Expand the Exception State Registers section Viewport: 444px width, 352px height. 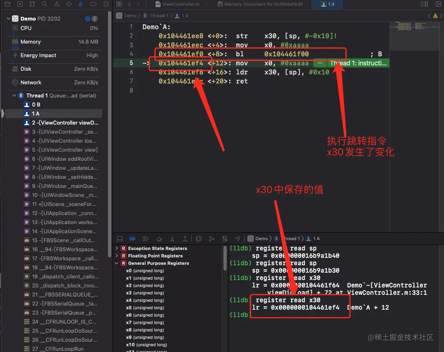(x=117, y=248)
